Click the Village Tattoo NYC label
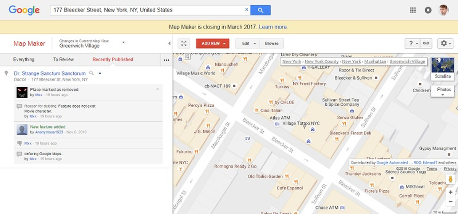 (x=301, y=124)
